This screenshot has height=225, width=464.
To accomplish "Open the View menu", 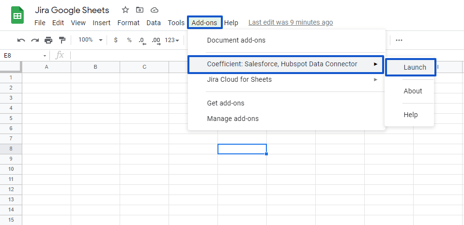I will pyautogui.click(x=78, y=23).
